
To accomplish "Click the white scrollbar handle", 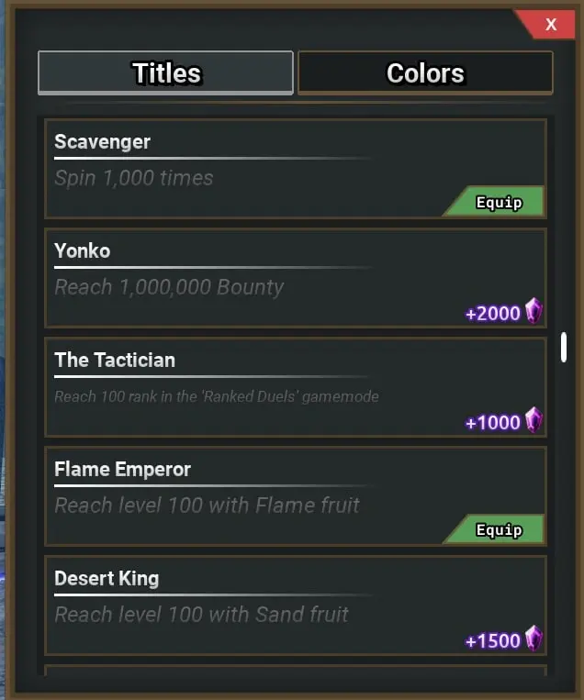I will [563, 348].
